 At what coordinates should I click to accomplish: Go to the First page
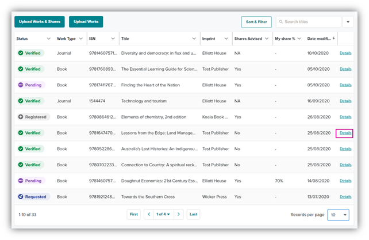pyautogui.click(x=134, y=214)
